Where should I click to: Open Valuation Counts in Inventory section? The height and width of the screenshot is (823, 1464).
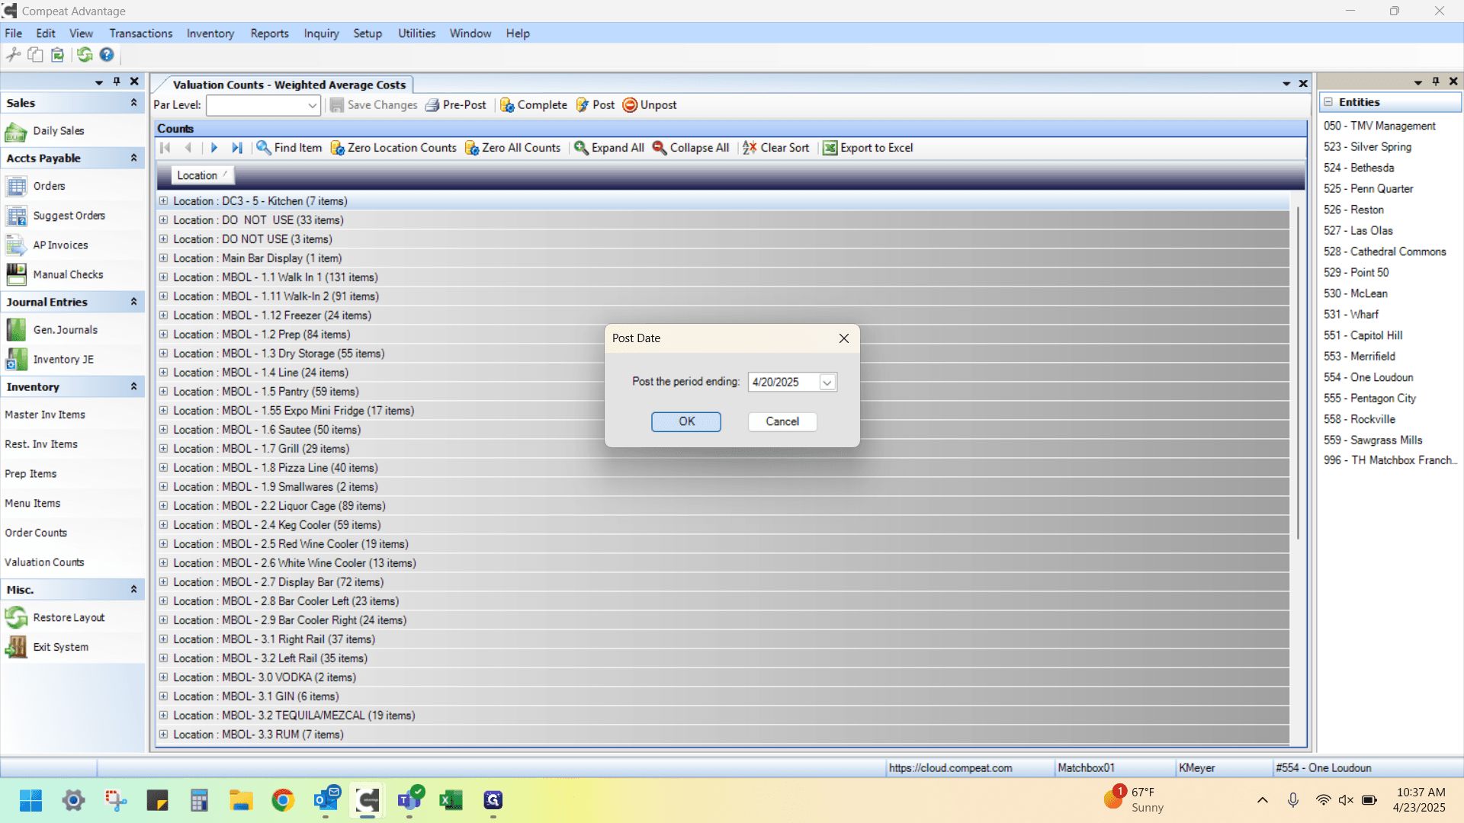tap(44, 562)
